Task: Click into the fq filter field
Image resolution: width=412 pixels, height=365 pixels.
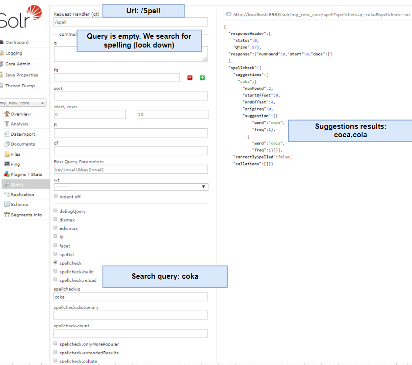Action: 117,78
